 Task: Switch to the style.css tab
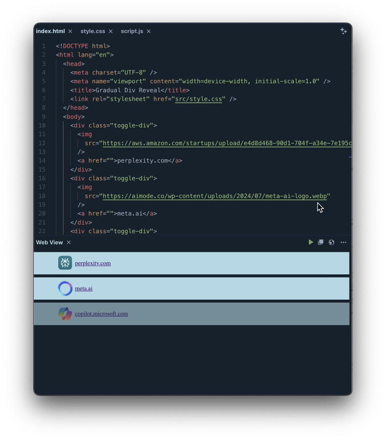pos(93,31)
